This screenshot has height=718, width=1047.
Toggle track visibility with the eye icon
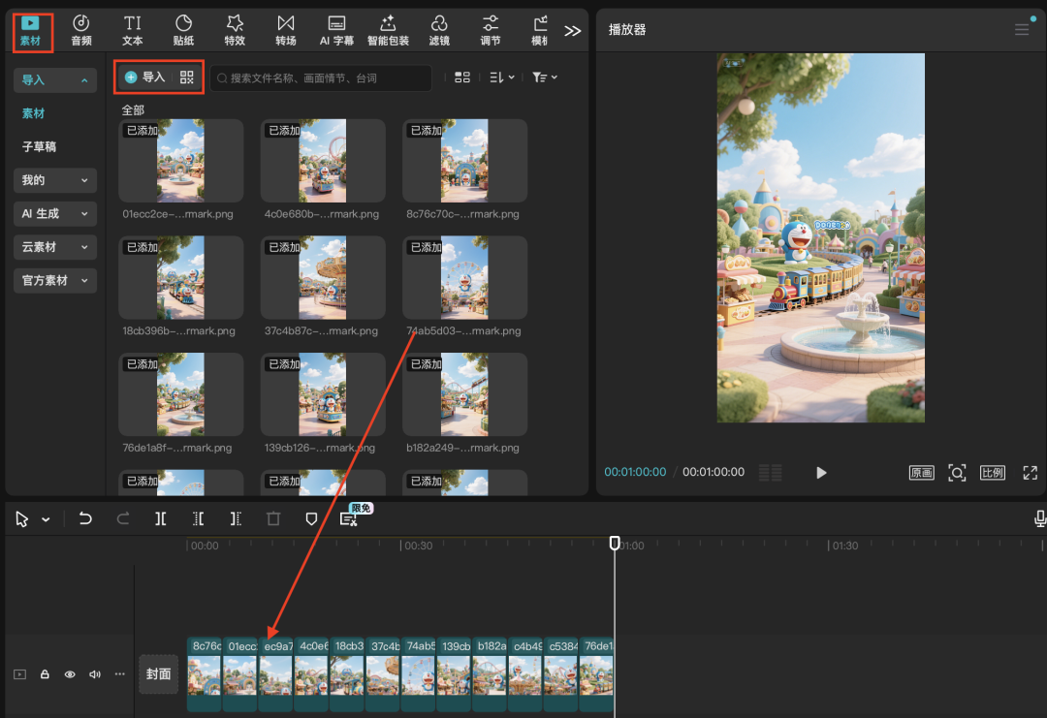(70, 674)
